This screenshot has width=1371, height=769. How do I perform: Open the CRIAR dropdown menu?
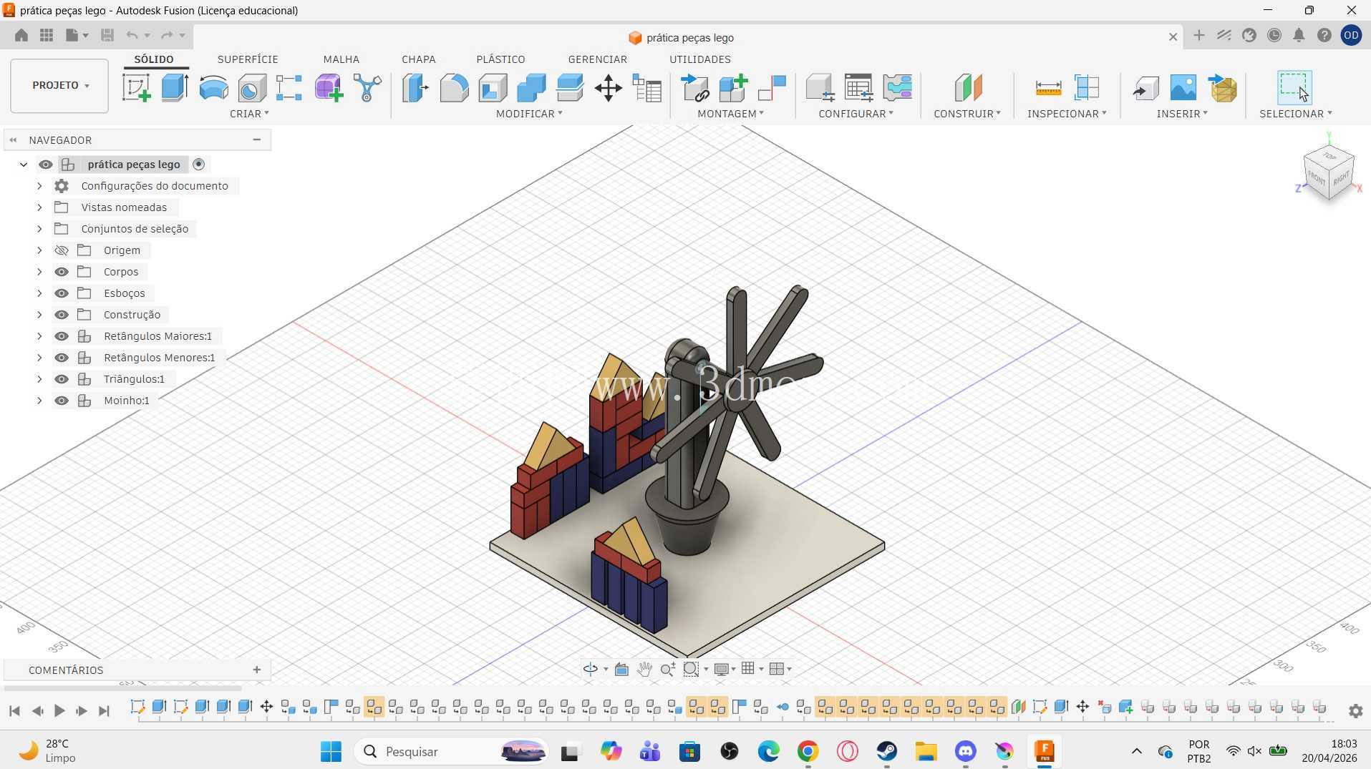pos(249,114)
